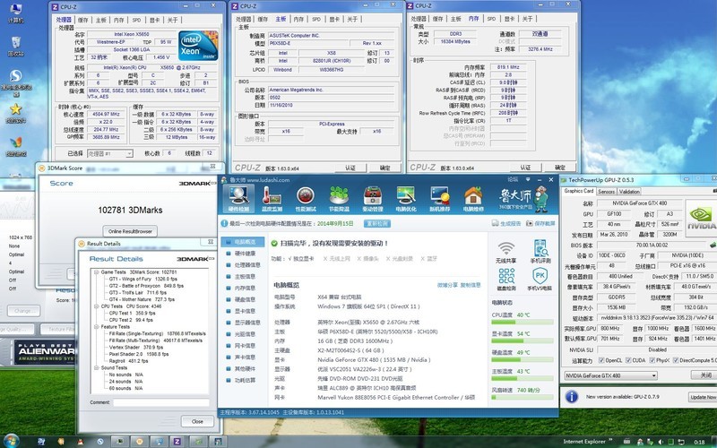The height and width of the screenshot is (448, 717).
Task: Open the temperature monitor thermometer icon
Action: click(x=272, y=198)
